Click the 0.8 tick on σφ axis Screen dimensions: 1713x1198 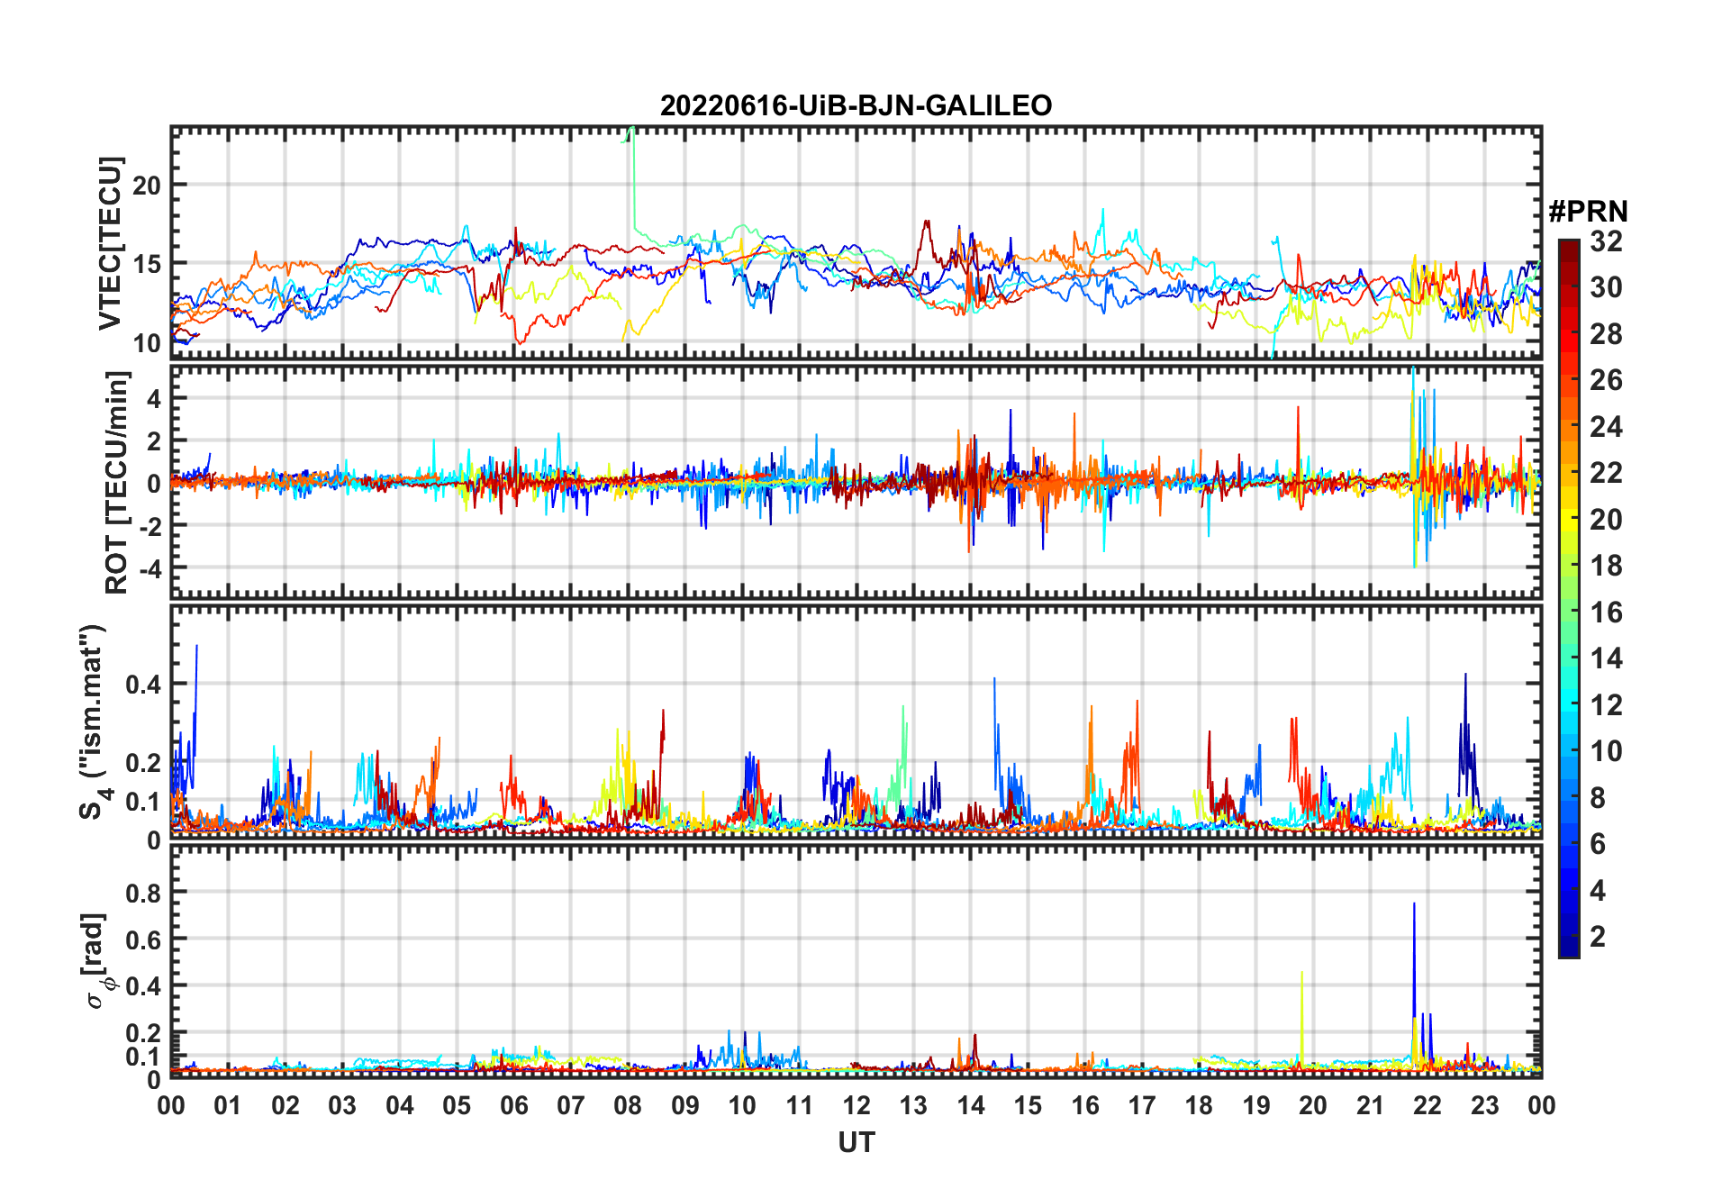(144, 893)
